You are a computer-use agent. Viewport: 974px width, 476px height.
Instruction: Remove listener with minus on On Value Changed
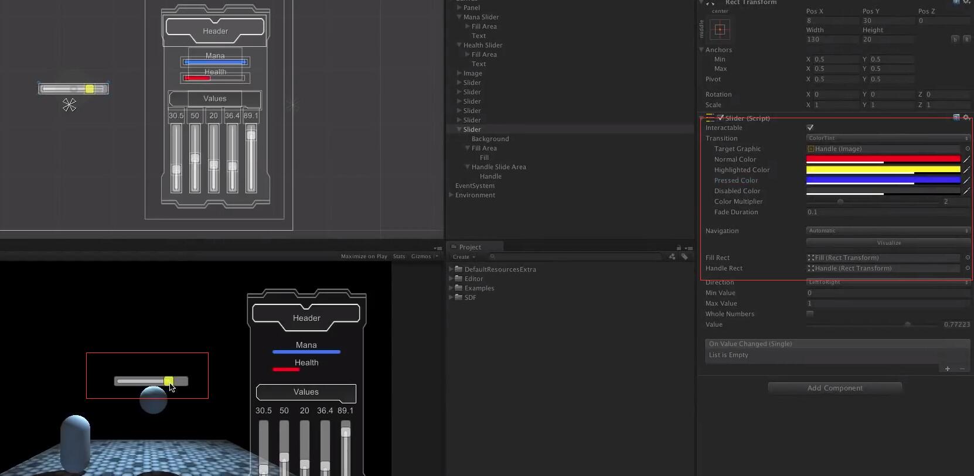[962, 369]
